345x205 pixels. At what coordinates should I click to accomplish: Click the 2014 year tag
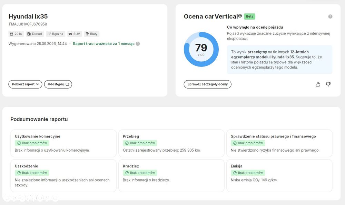(x=16, y=34)
